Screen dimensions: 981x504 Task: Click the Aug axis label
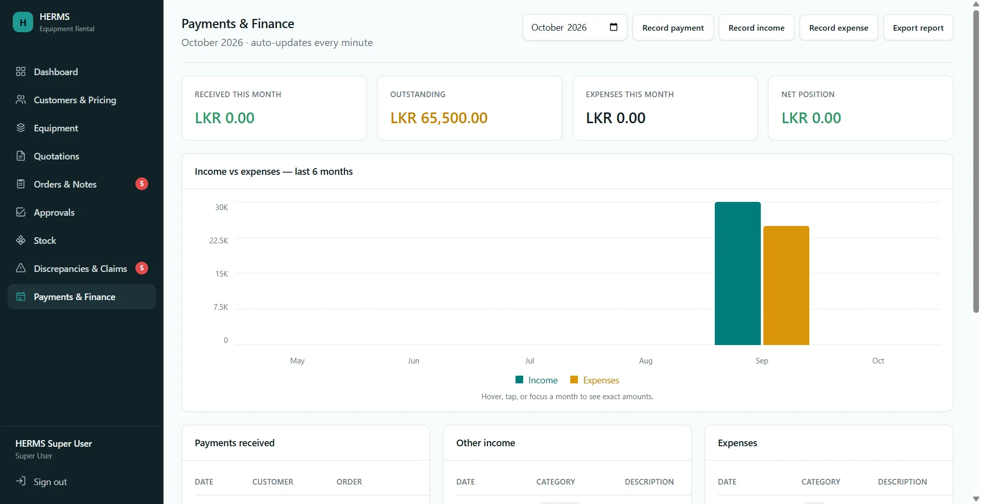pyautogui.click(x=646, y=360)
